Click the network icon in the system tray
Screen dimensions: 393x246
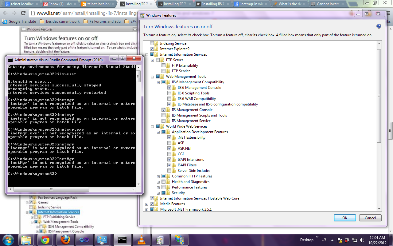pyautogui.click(x=355, y=240)
